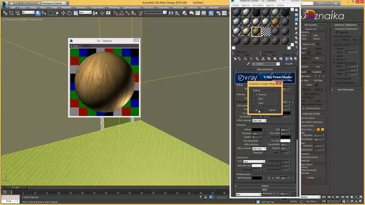
Task: Toggle Backlight icon beside sample slots
Action: click(x=297, y=15)
